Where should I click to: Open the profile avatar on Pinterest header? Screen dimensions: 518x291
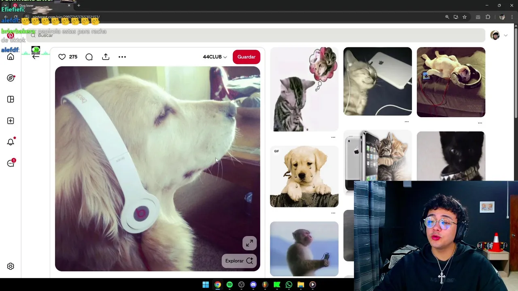(x=495, y=35)
